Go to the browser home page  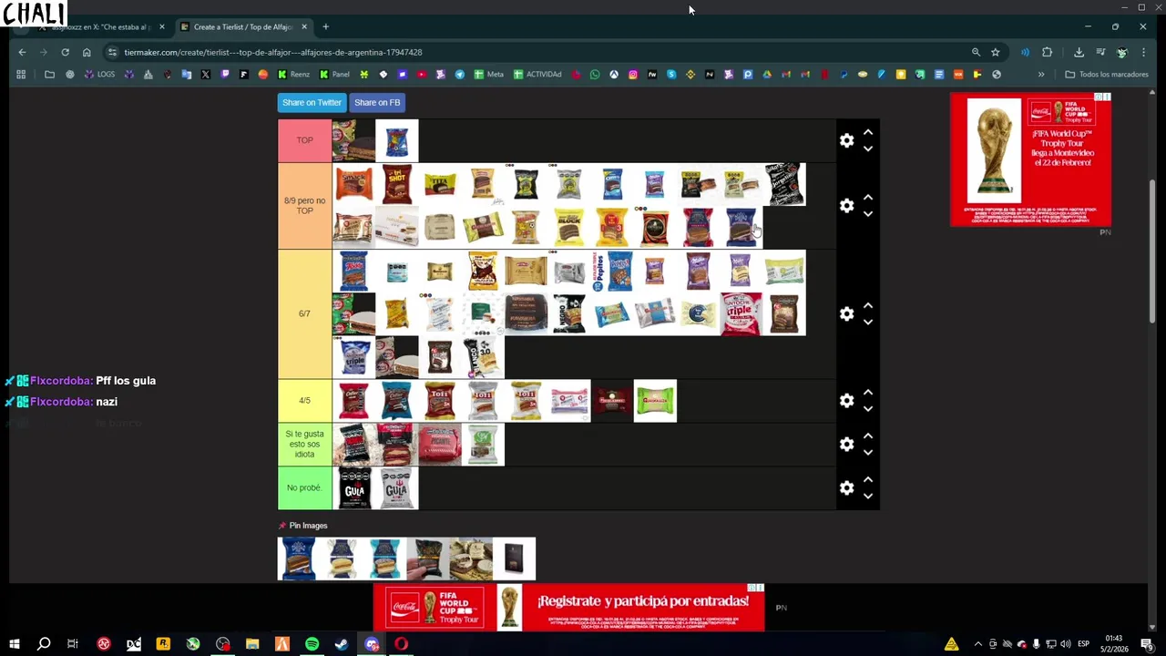[87, 52]
